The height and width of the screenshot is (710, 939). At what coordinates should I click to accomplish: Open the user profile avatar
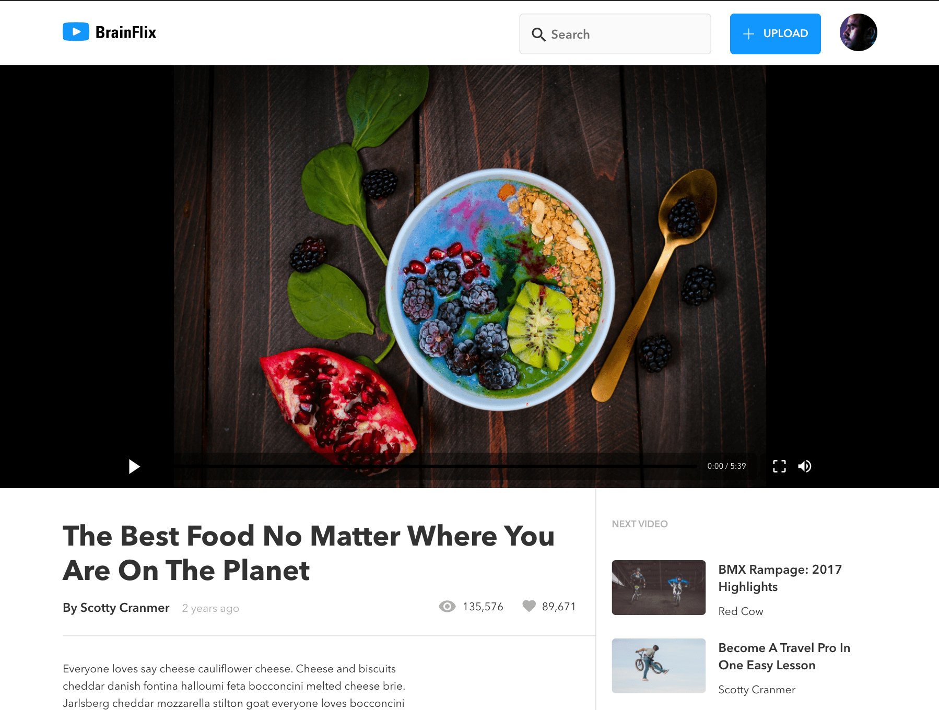[x=858, y=32]
